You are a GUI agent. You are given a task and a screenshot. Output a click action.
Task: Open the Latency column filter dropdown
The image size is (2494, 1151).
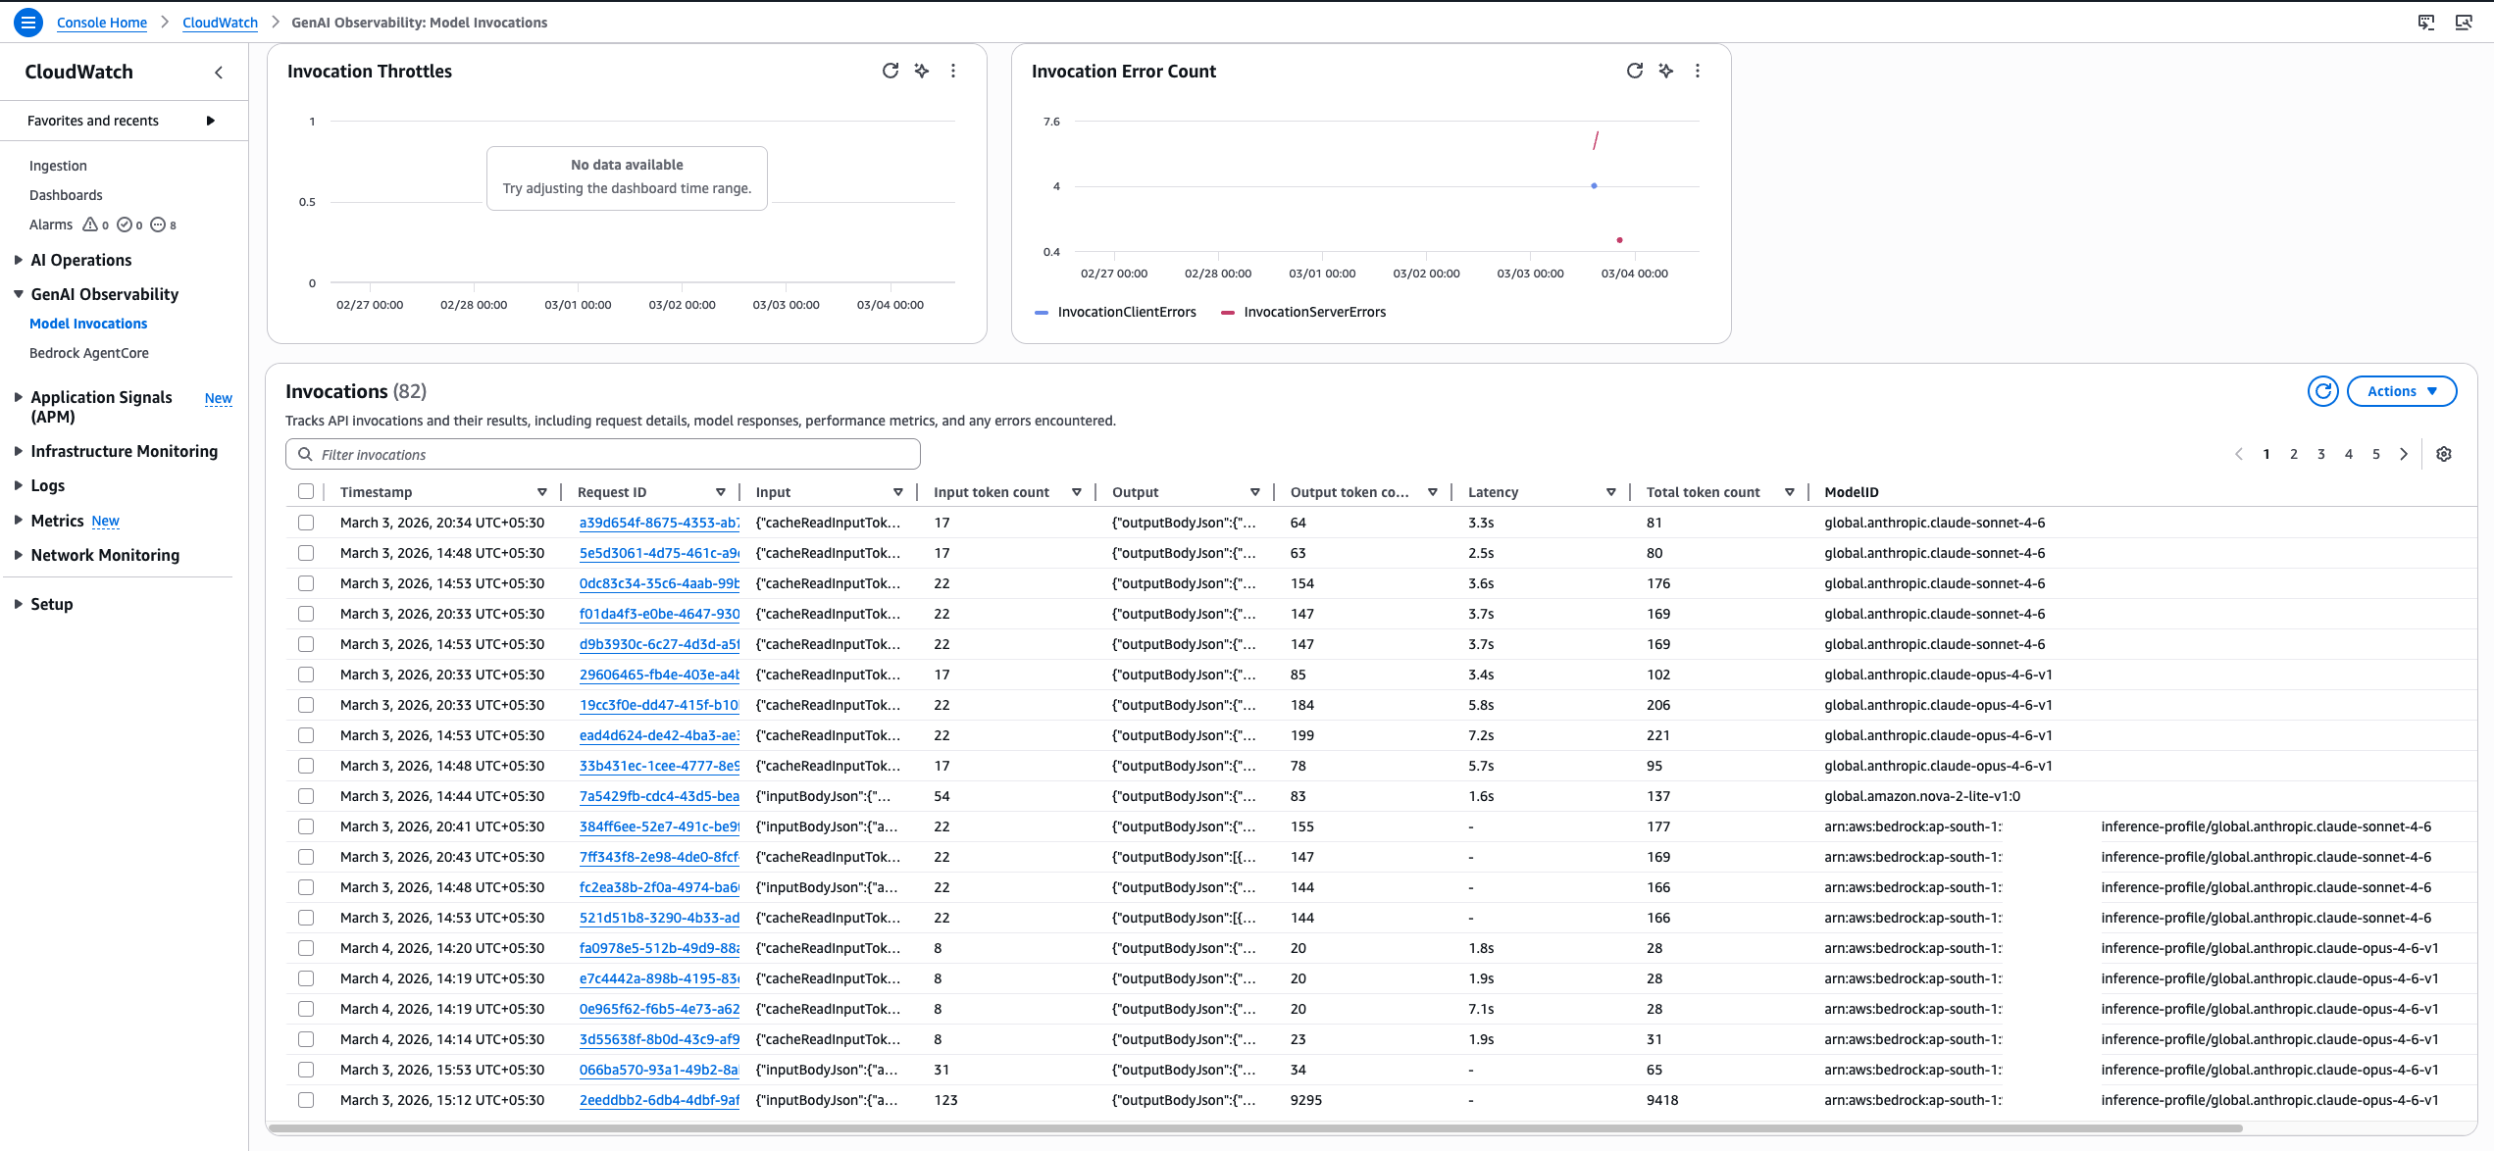tap(1610, 491)
